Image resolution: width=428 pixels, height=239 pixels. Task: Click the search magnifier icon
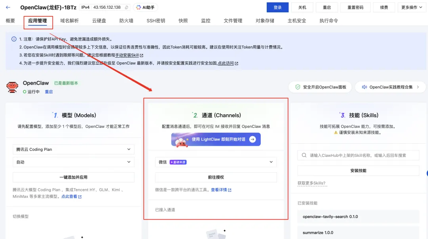(304, 155)
